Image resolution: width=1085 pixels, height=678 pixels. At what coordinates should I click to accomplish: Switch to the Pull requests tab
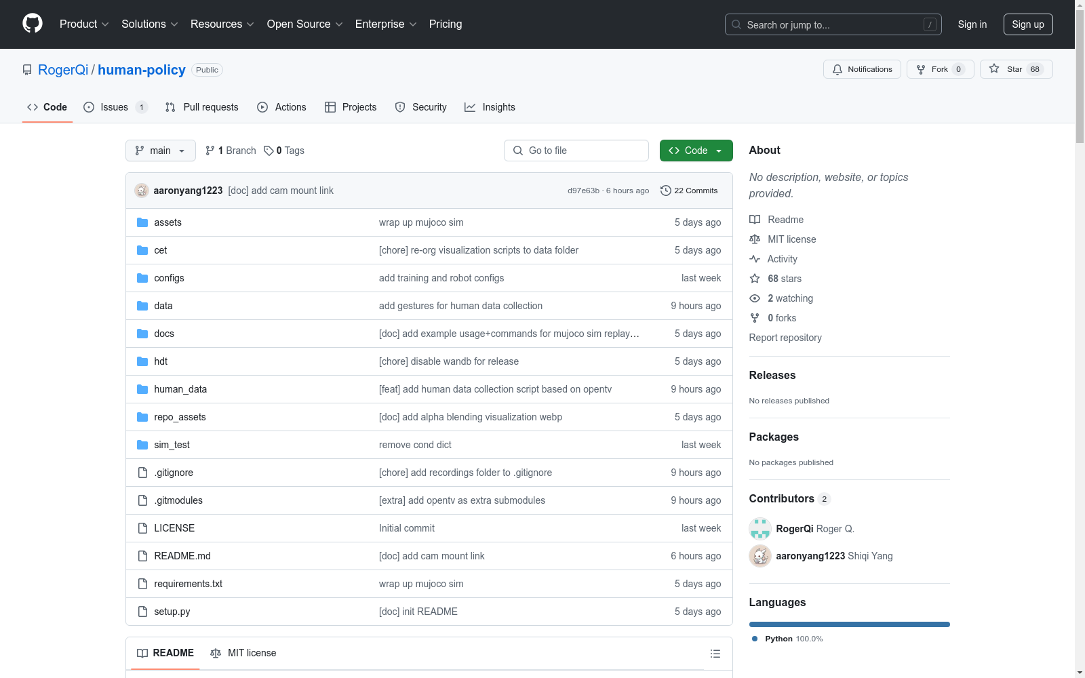click(x=202, y=107)
